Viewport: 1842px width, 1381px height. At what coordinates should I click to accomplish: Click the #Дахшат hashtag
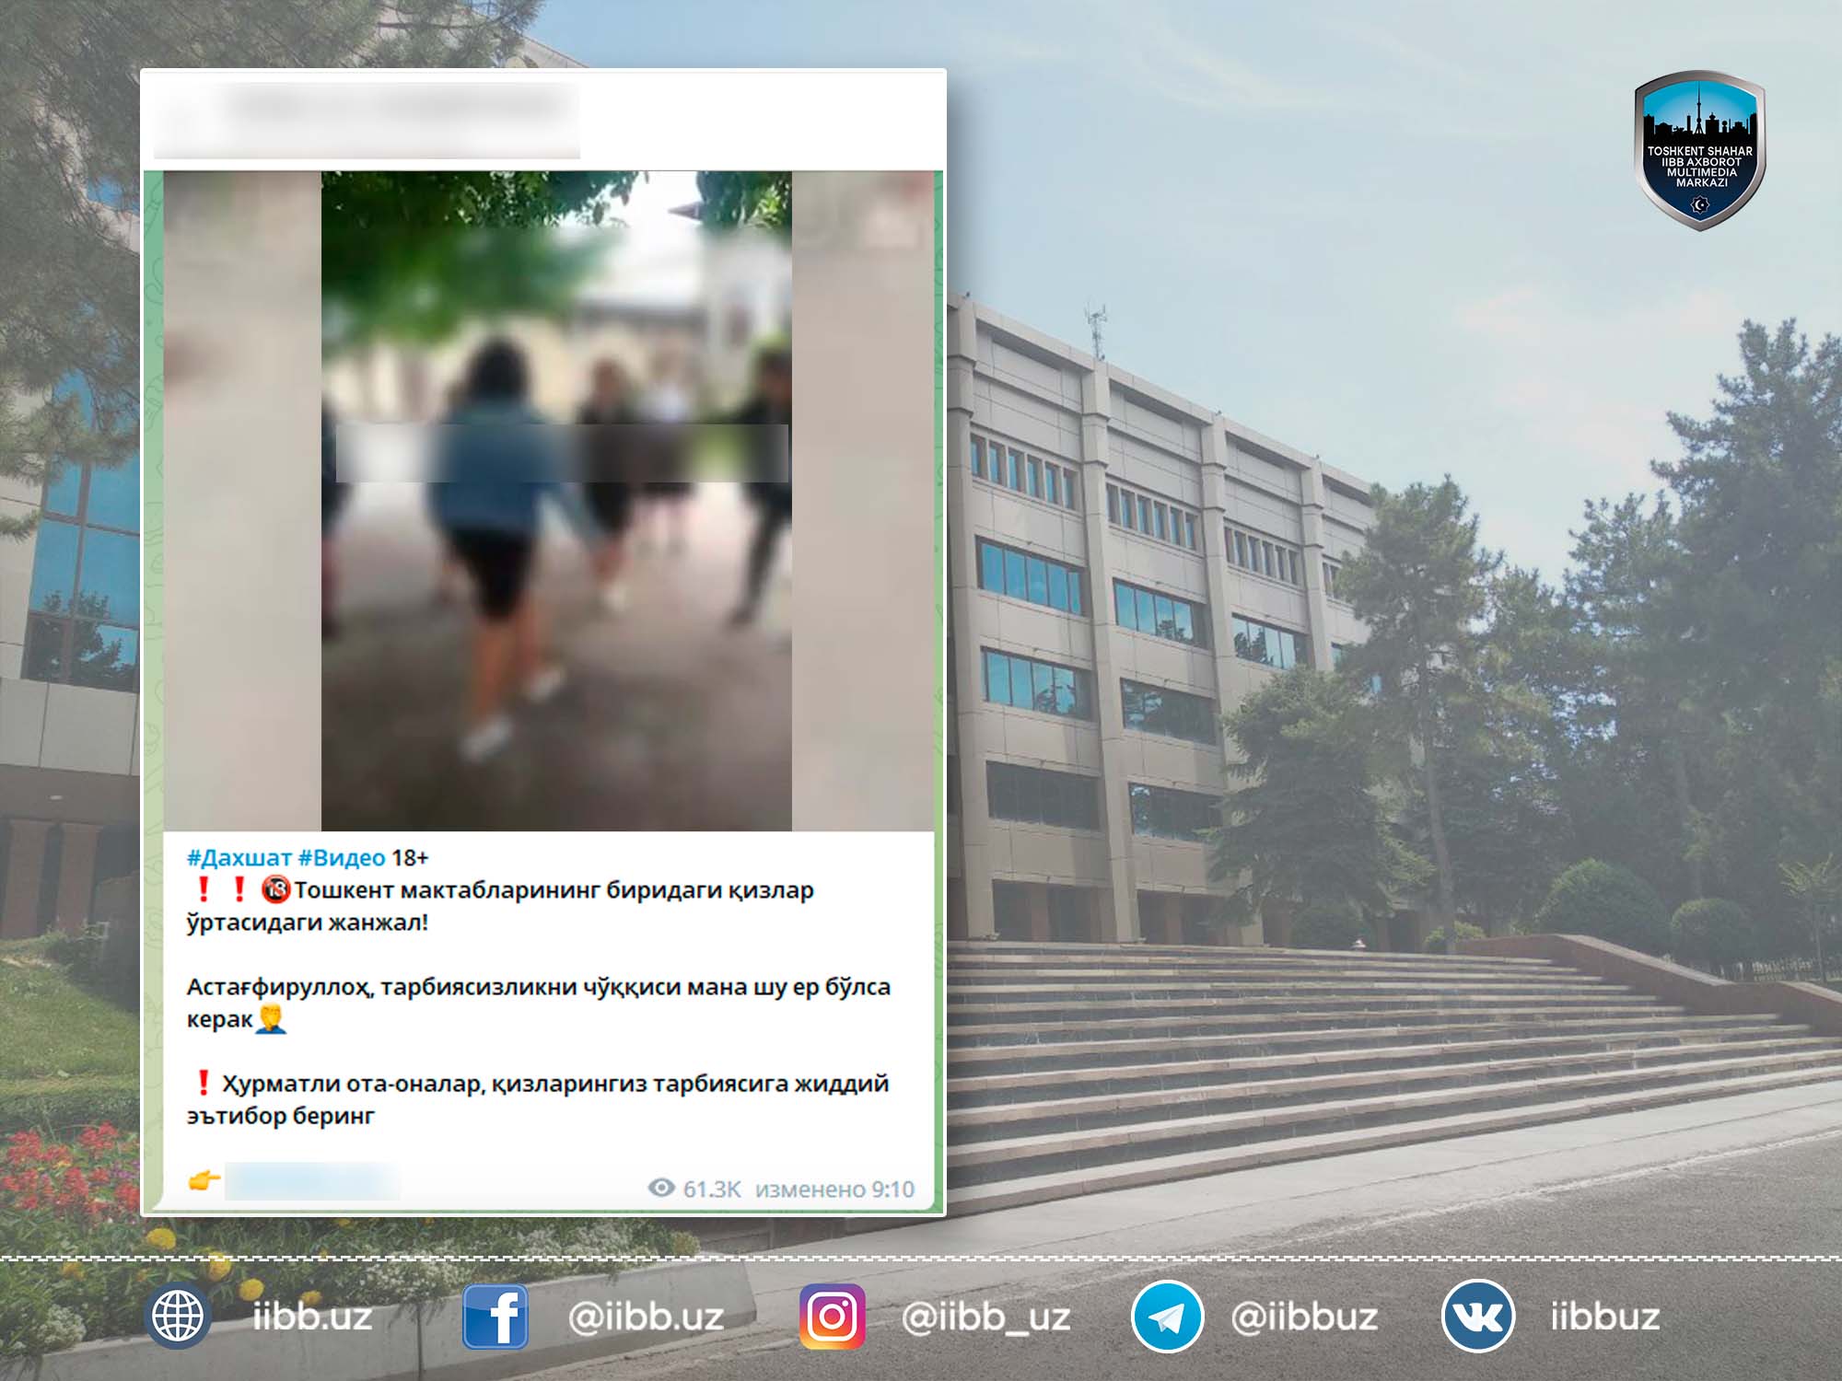(239, 858)
